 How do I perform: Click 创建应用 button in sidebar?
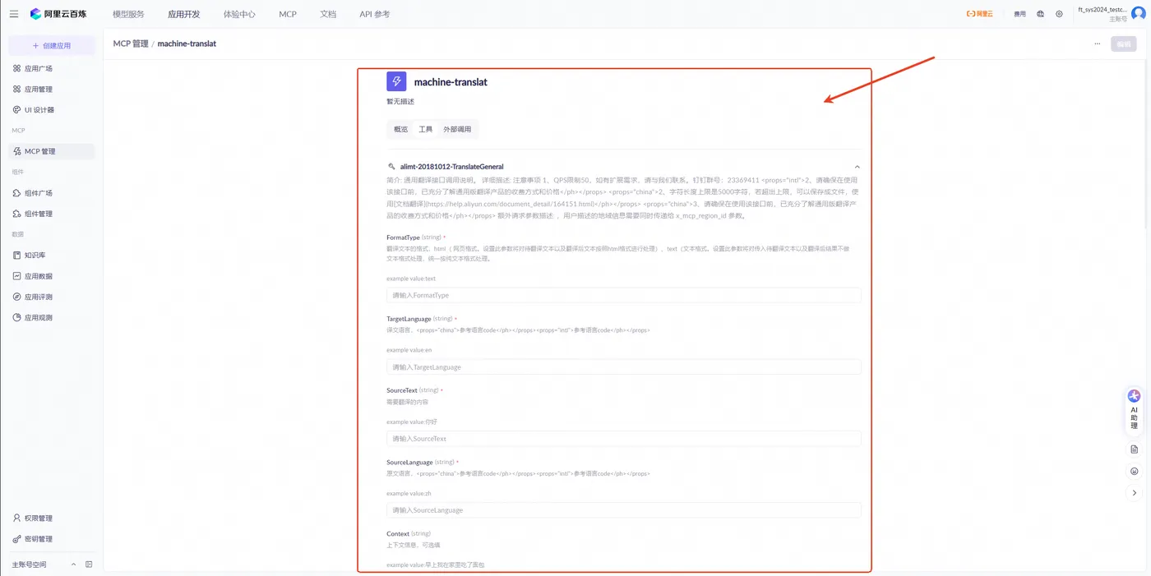(x=51, y=46)
